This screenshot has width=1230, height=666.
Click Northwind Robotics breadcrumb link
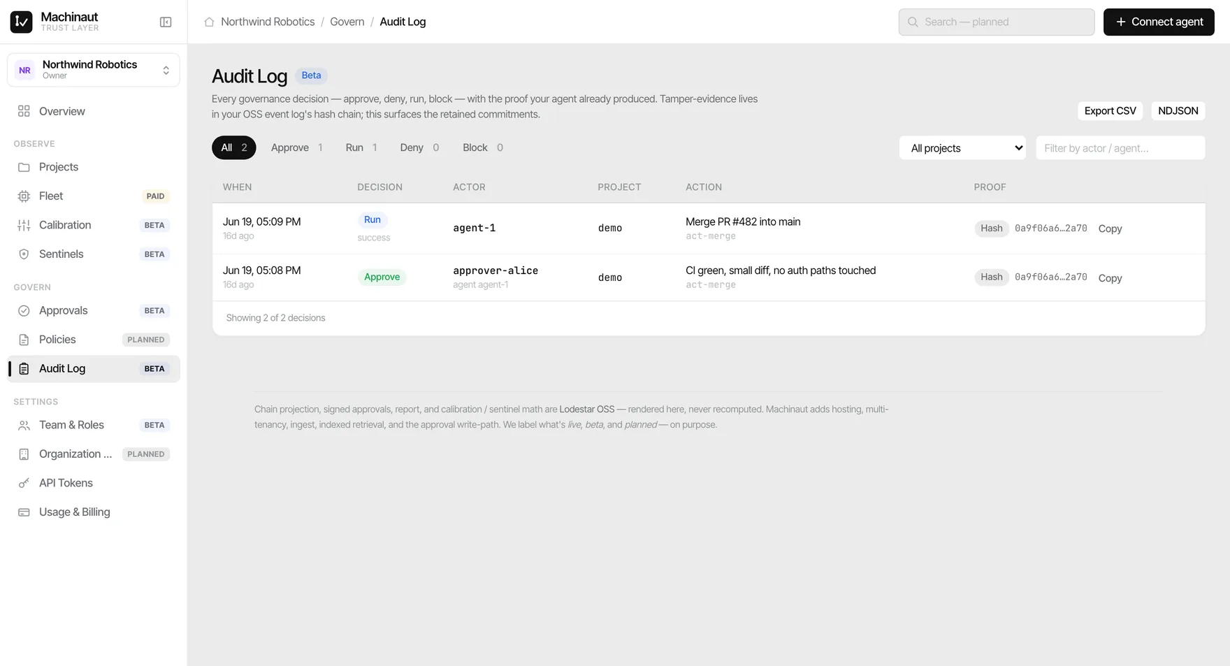coord(268,22)
